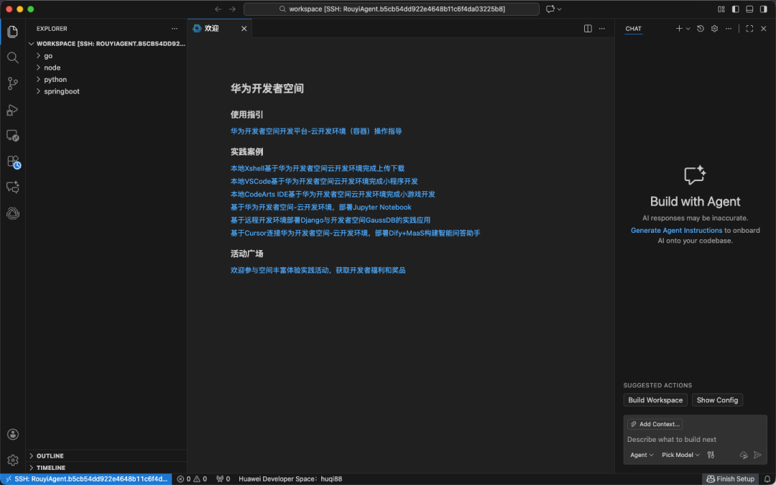Open the Agent mode dropdown
Viewport: 776px width, 485px height.
click(x=642, y=455)
